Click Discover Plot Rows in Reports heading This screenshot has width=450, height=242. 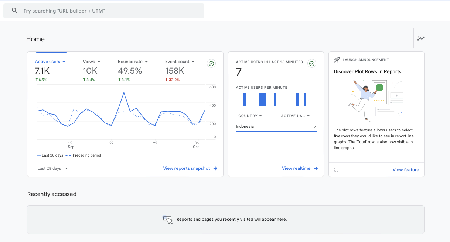coord(368,72)
